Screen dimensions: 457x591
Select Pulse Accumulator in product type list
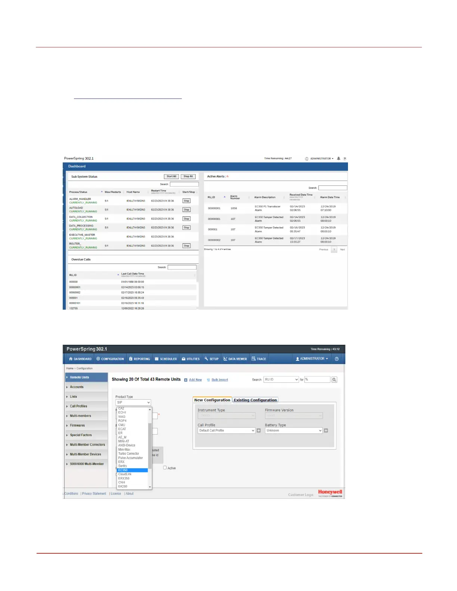(x=133, y=458)
